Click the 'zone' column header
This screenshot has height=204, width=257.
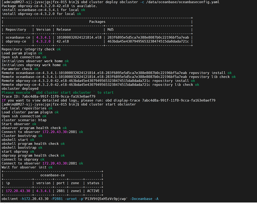pyautogui.click(x=75, y=183)
